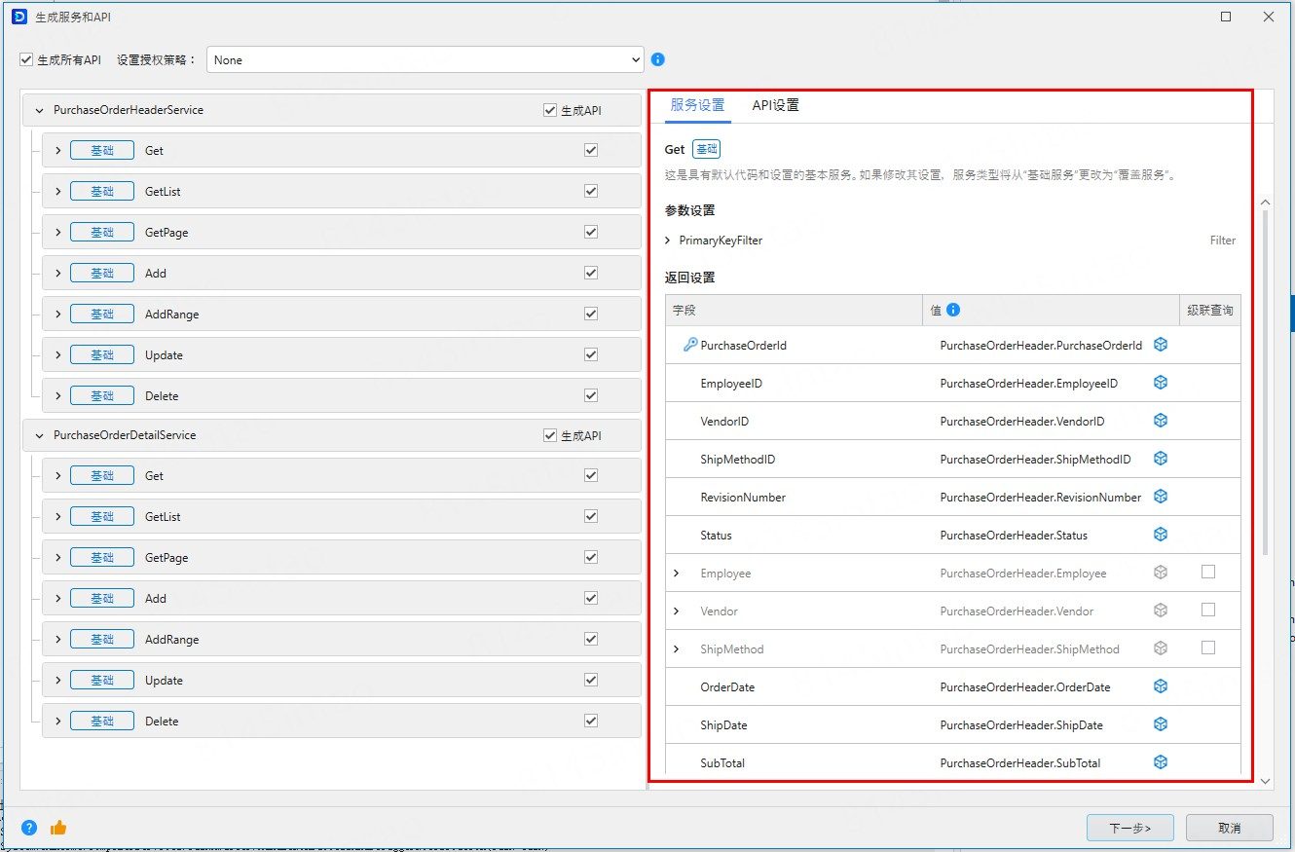The height and width of the screenshot is (852, 1295).
Task: Click the cube icon for SubTotal row
Action: (x=1161, y=762)
